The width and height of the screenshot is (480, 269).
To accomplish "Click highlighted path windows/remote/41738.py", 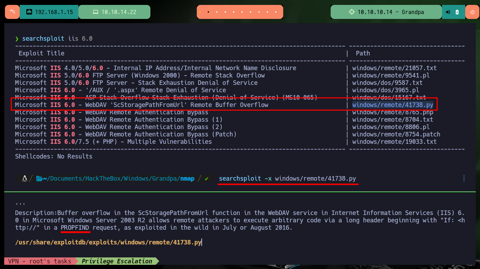I will tap(393, 105).
